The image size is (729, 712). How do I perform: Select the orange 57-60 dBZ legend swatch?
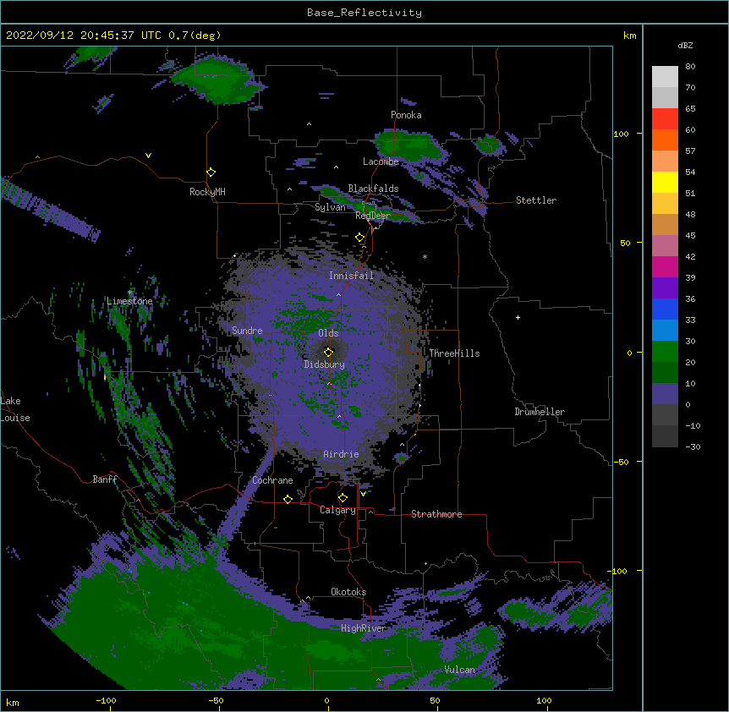click(x=665, y=140)
